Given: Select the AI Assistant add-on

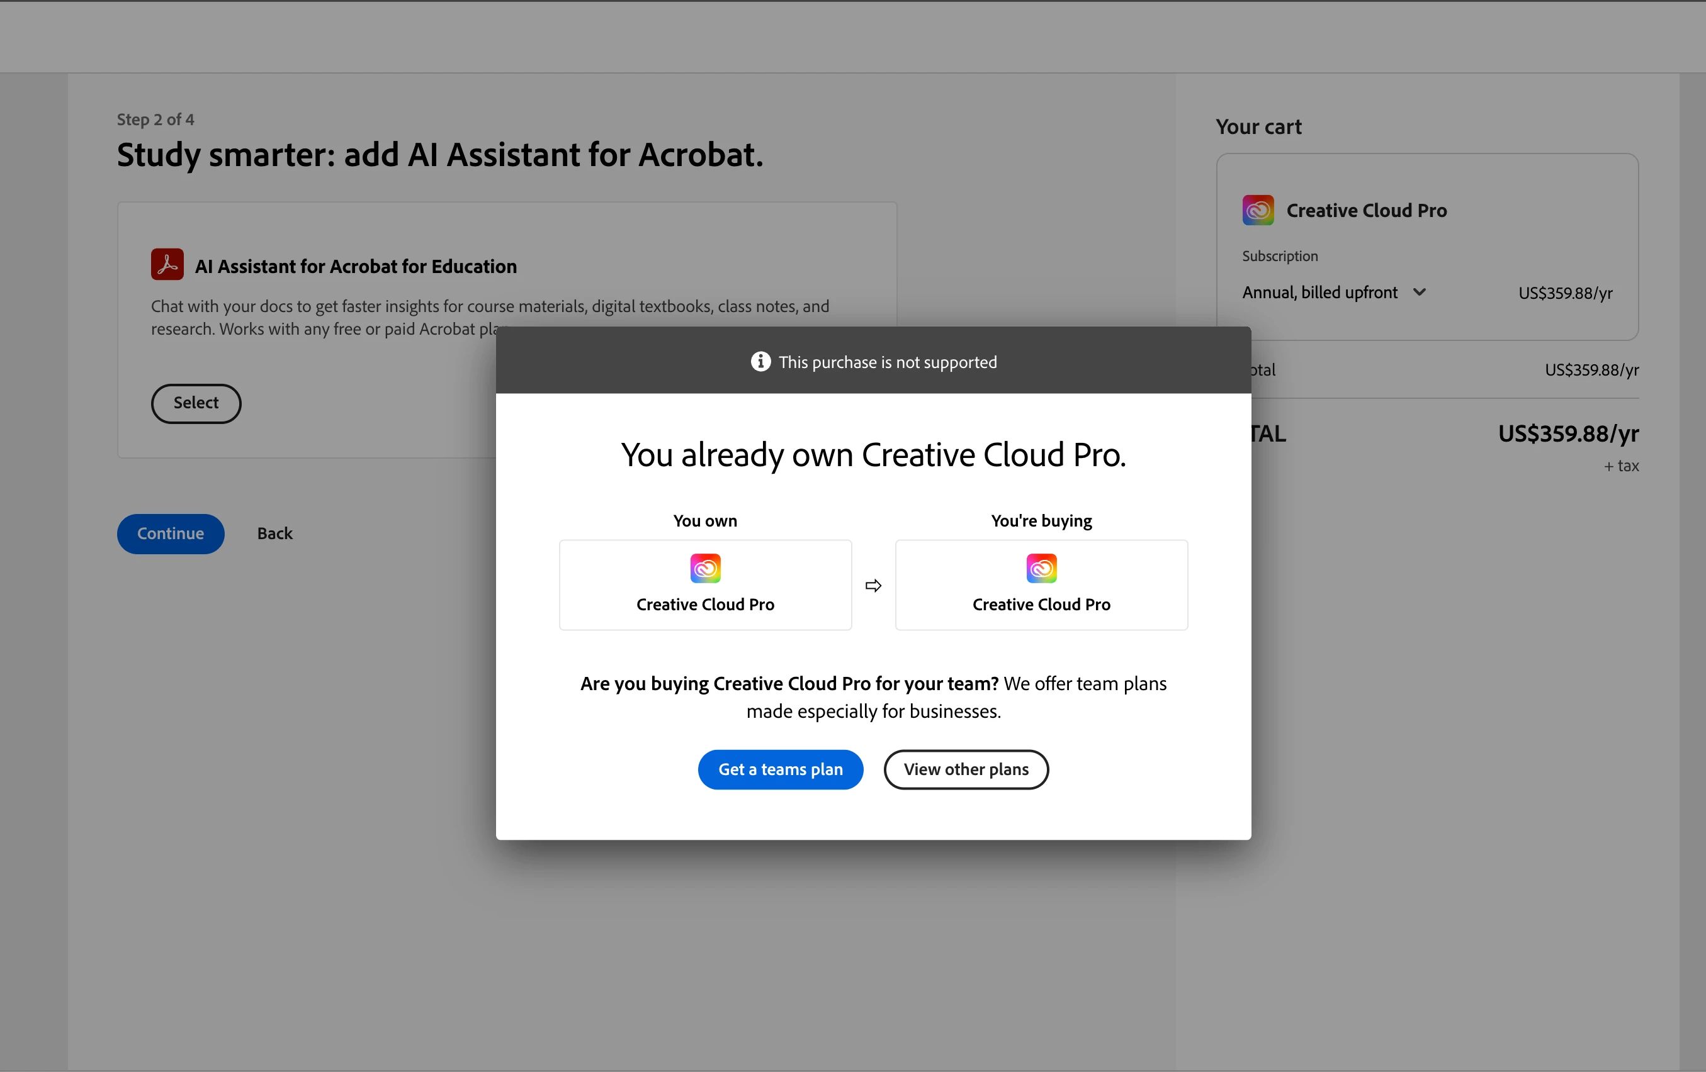Looking at the screenshot, I should (196, 404).
